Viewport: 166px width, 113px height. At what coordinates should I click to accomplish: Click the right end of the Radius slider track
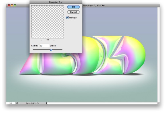click(62, 50)
